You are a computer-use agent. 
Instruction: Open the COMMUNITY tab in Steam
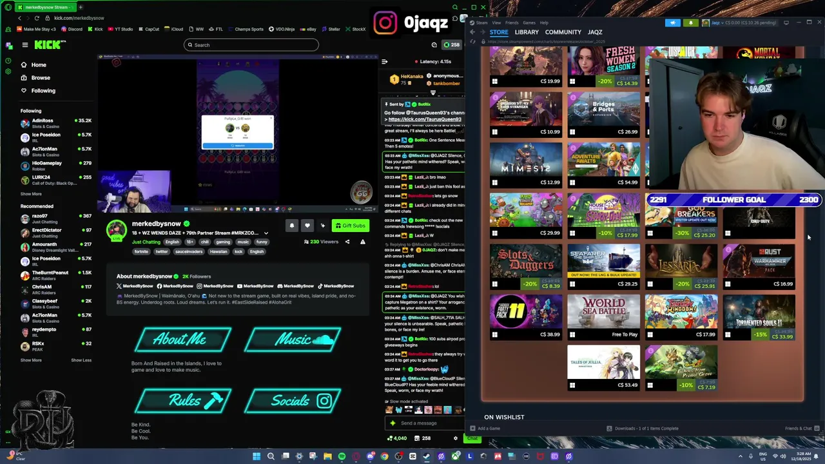click(563, 32)
